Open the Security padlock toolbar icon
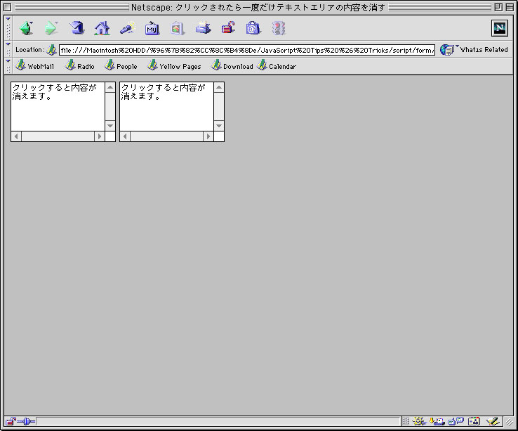The image size is (518, 431). (228, 28)
